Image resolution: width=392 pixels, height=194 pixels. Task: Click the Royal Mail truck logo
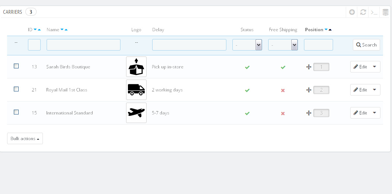click(x=136, y=90)
